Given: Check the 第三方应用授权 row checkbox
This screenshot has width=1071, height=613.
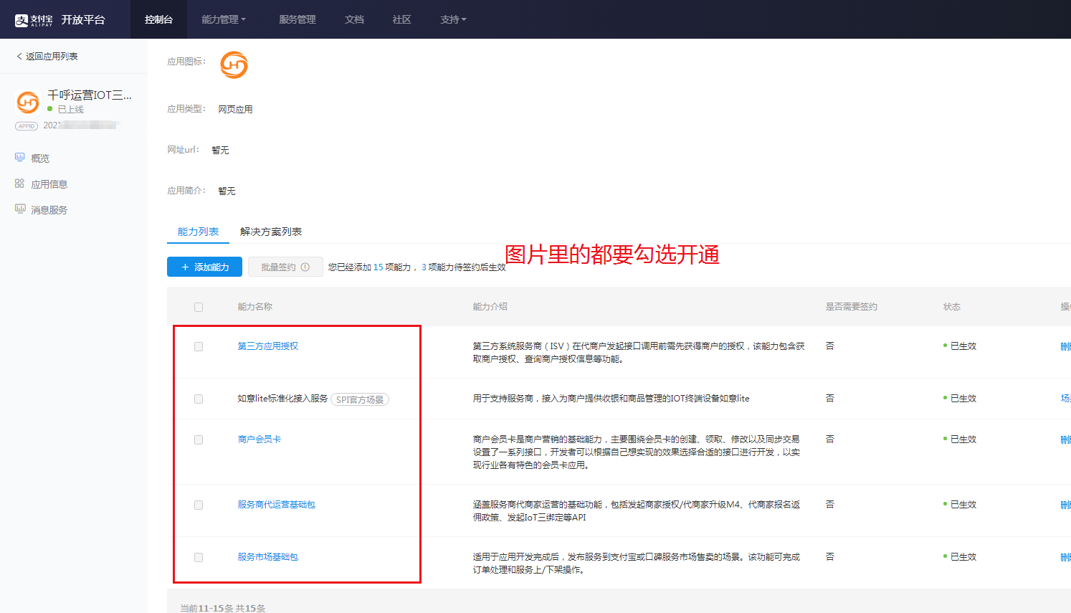Looking at the screenshot, I should 199,346.
